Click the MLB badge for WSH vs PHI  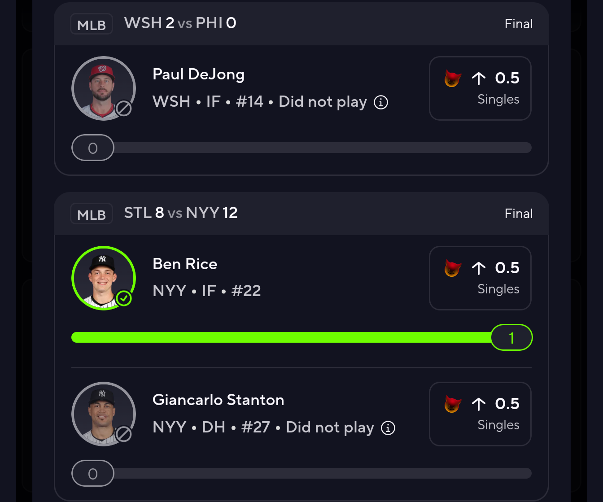(92, 24)
